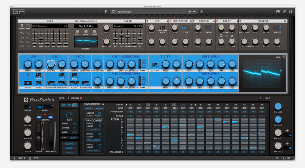
Task: Click the redo arrow icon
Action: click(x=289, y=158)
